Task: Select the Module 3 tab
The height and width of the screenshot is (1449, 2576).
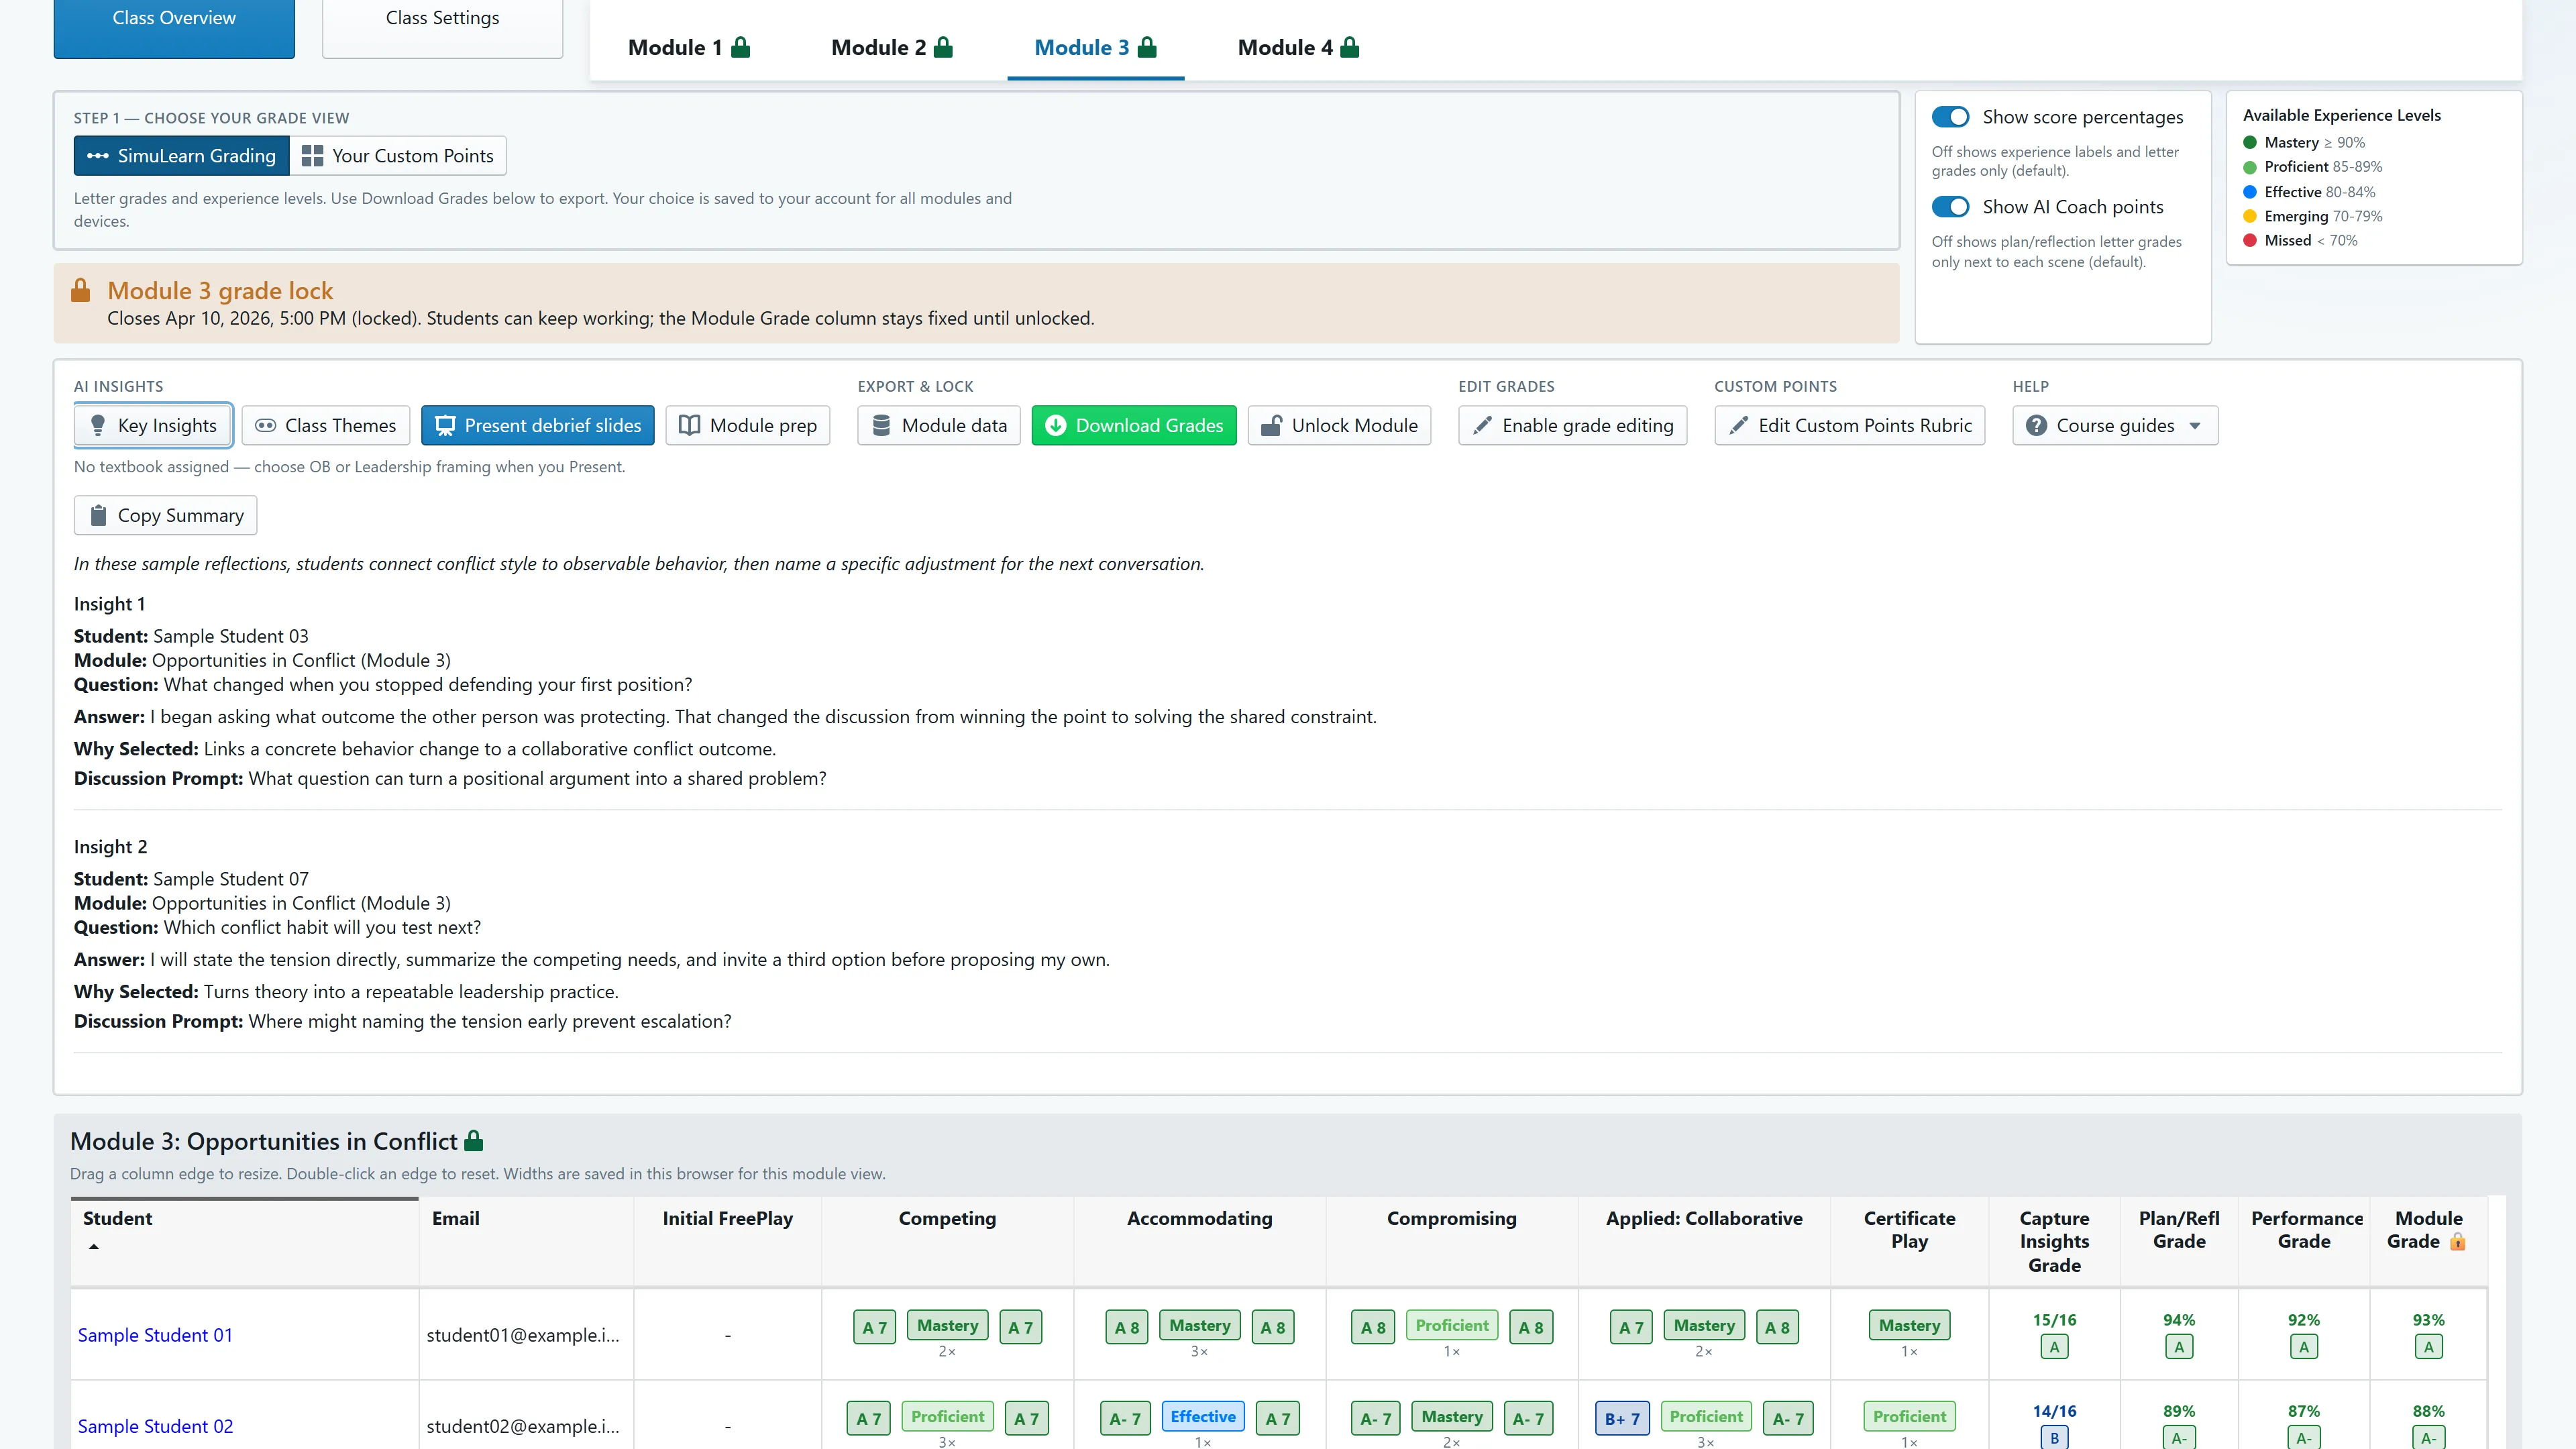Action: point(1095,47)
